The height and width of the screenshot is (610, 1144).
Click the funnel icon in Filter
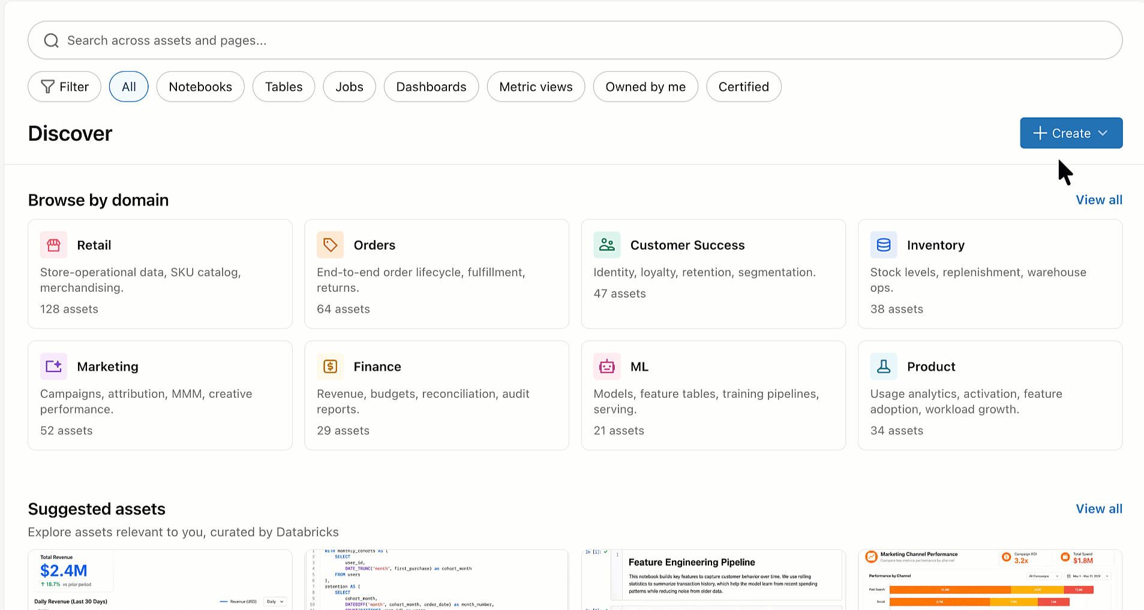click(47, 87)
